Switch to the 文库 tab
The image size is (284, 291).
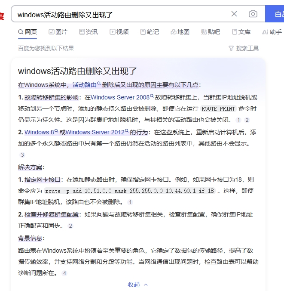click(241, 32)
